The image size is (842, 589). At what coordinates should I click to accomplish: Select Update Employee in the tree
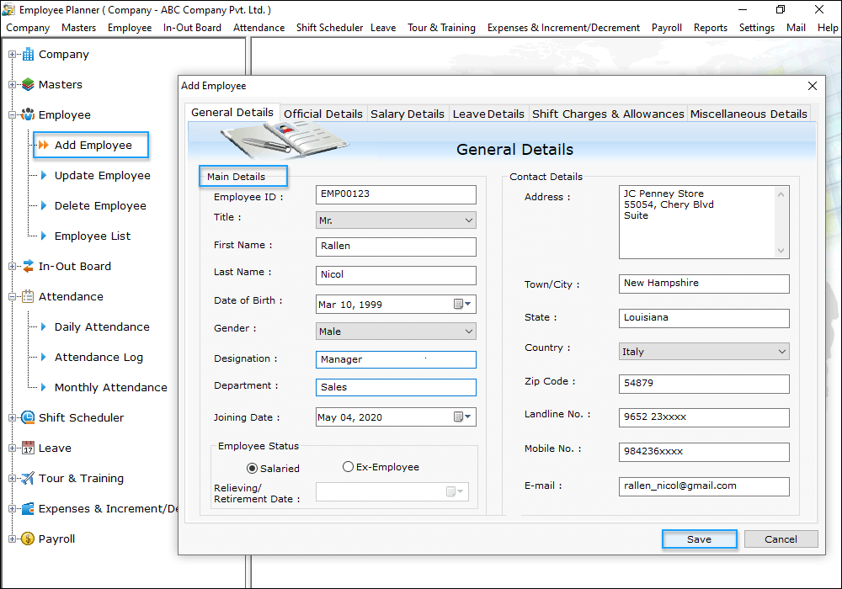pos(102,175)
